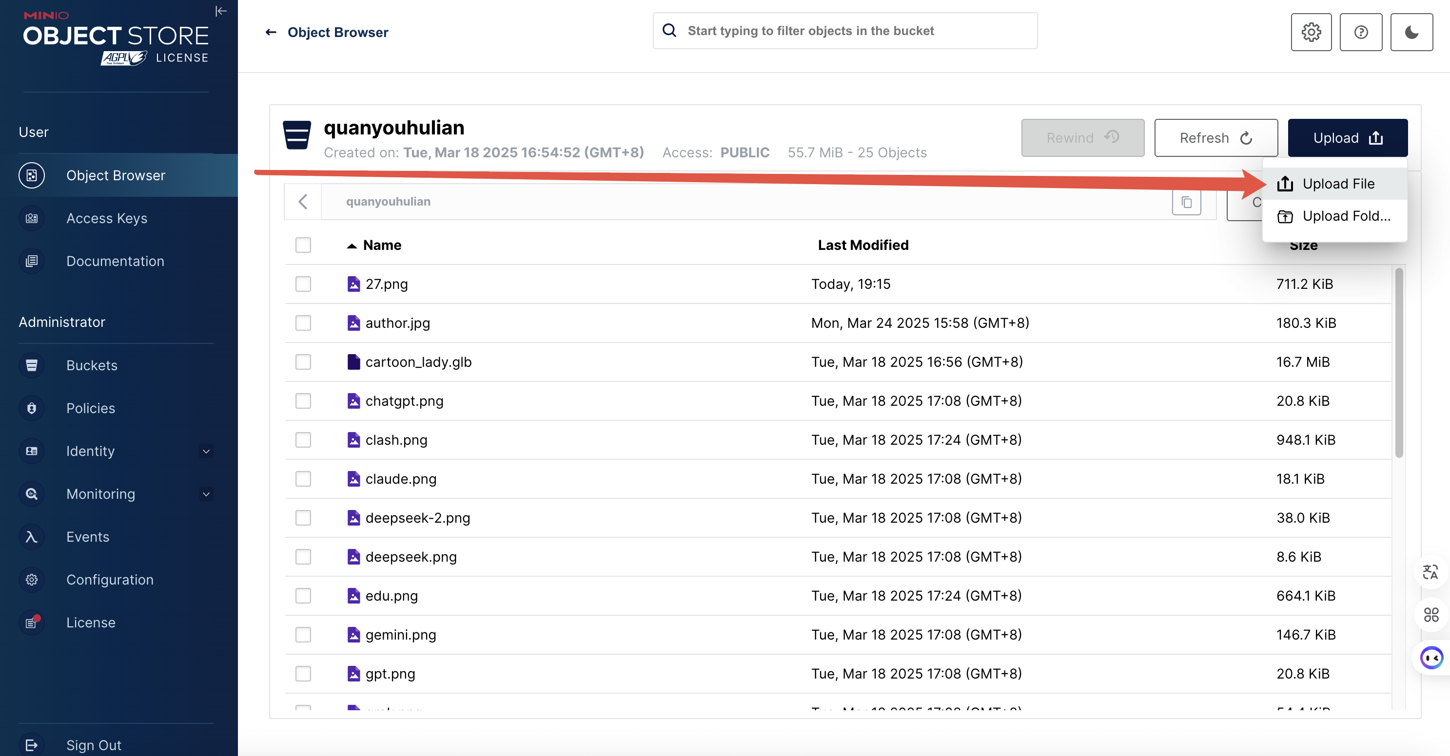This screenshot has height=756, width=1450.
Task: Click the file list scrollbar
Action: click(1399, 363)
